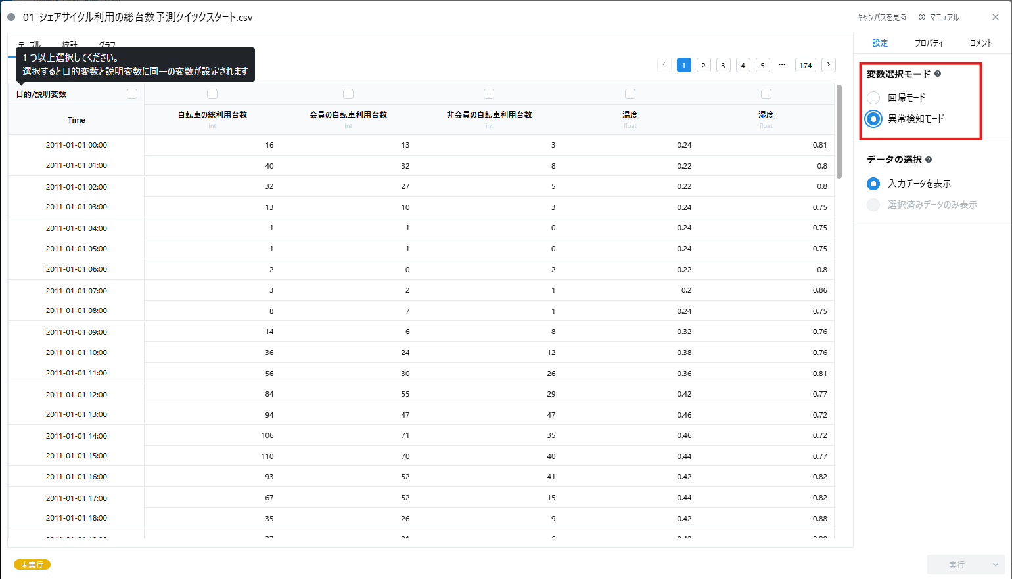The width and height of the screenshot is (1012, 579).
Task: Close the dataset settings dialog
Action: 996,18
